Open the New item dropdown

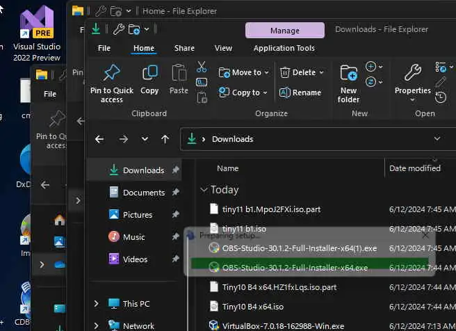374,67
